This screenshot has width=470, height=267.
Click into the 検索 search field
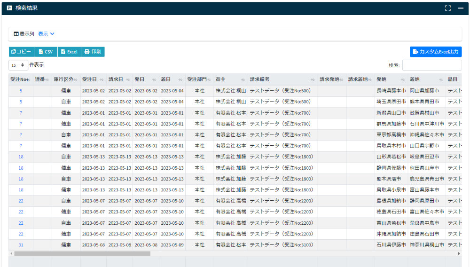click(432, 65)
